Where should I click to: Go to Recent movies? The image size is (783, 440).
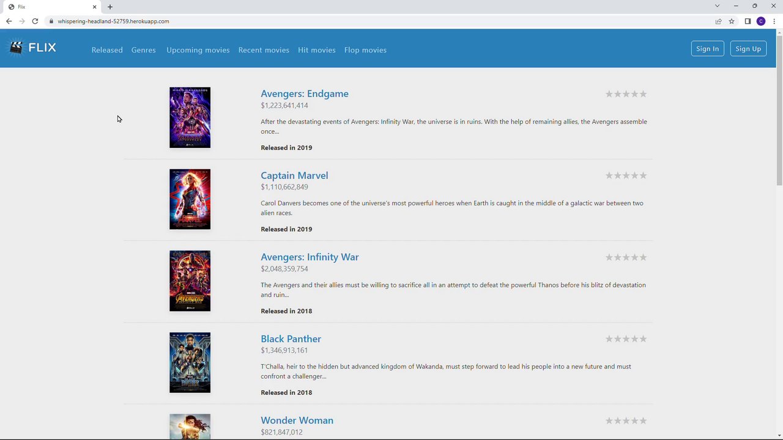tap(264, 50)
